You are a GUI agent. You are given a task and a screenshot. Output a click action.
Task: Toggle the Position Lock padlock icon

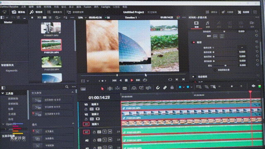172,87
